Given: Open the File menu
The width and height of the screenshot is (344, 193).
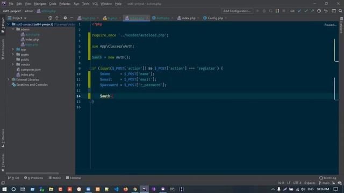Looking at the screenshot, I should tap(11, 4).
